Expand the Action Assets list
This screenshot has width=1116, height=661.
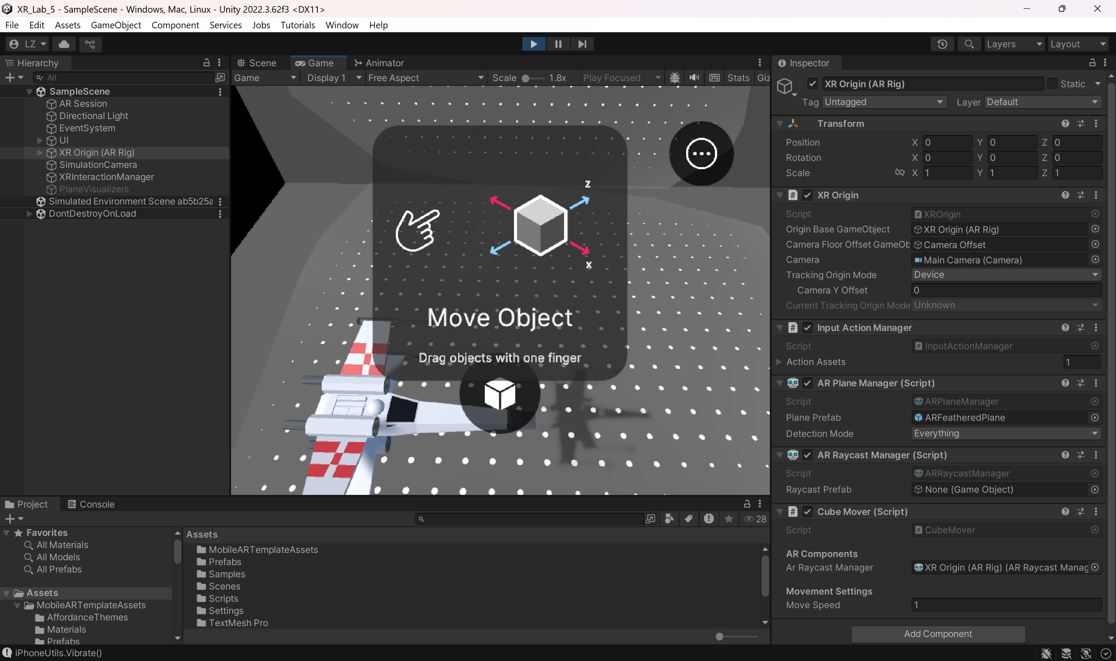tap(779, 362)
